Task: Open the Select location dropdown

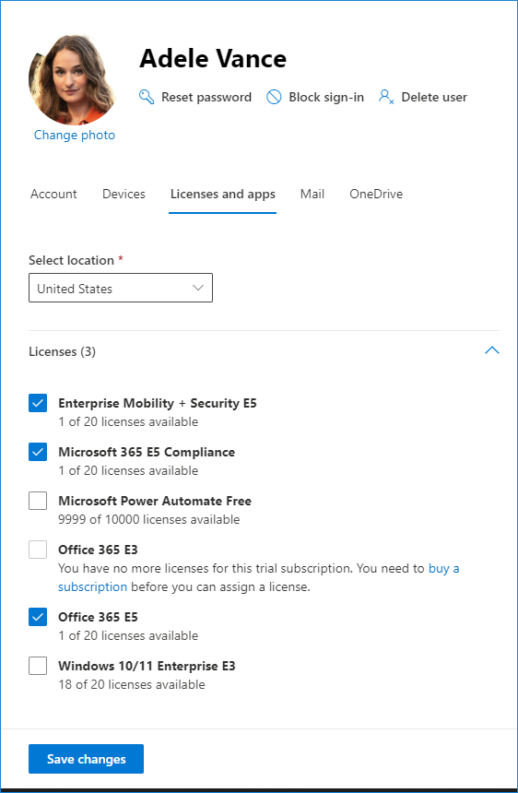Action: 121,289
